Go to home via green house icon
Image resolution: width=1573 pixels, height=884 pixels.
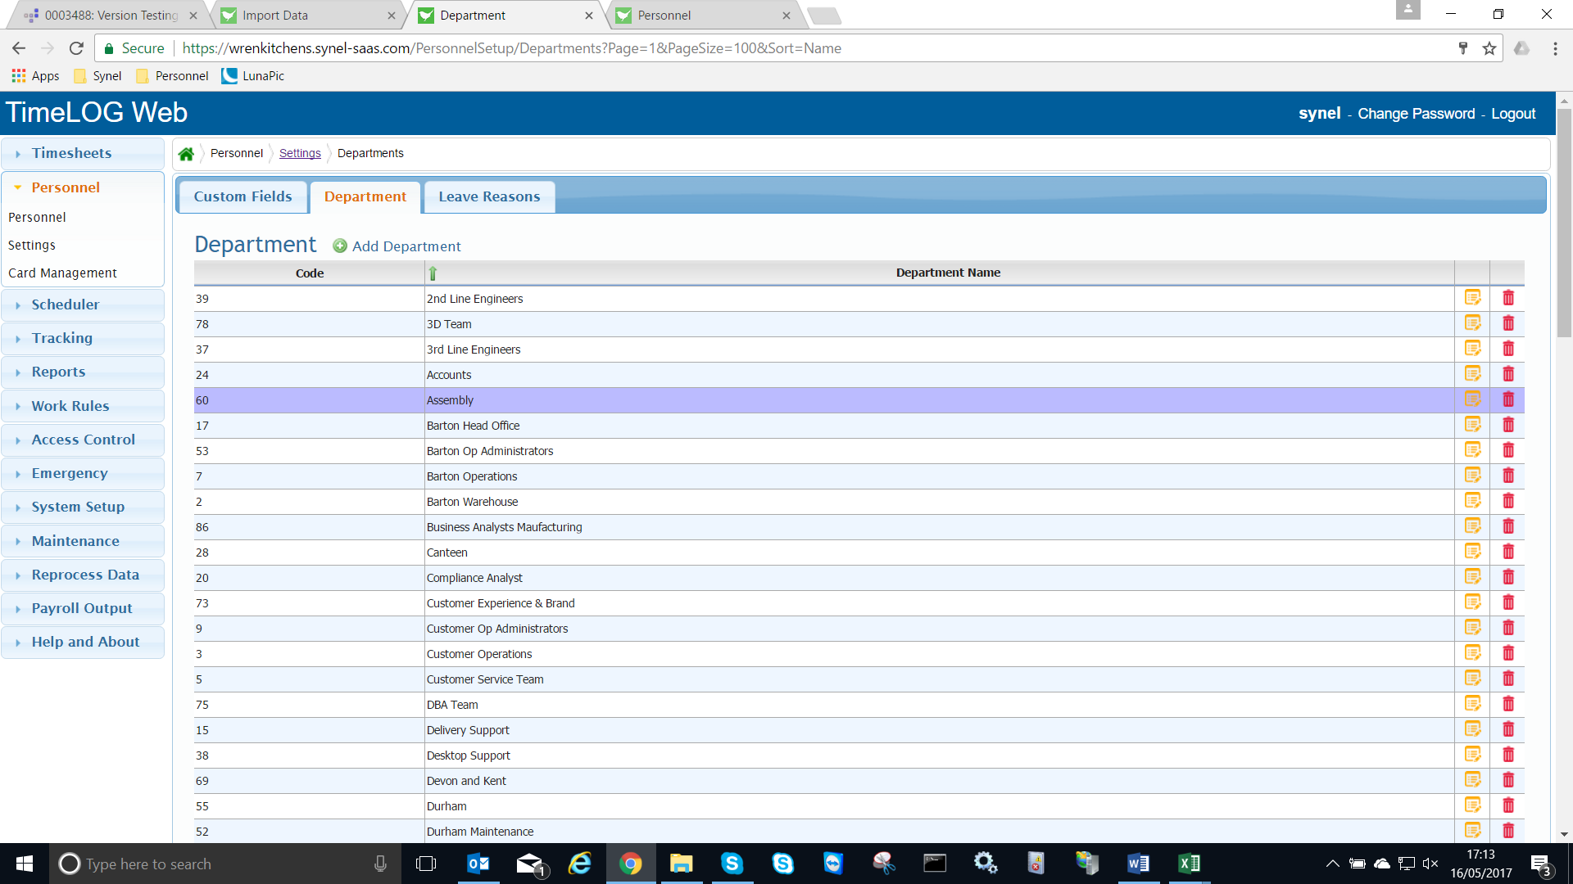point(186,154)
